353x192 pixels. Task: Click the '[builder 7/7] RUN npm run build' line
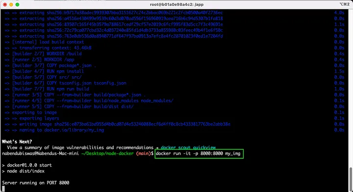(47, 89)
